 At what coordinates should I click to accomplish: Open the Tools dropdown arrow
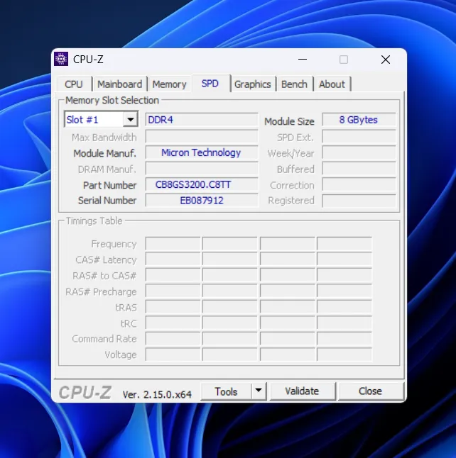(258, 391)
